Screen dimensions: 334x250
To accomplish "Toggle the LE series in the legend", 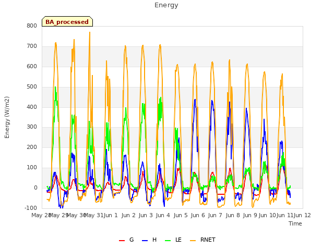I will pos(173,240).
